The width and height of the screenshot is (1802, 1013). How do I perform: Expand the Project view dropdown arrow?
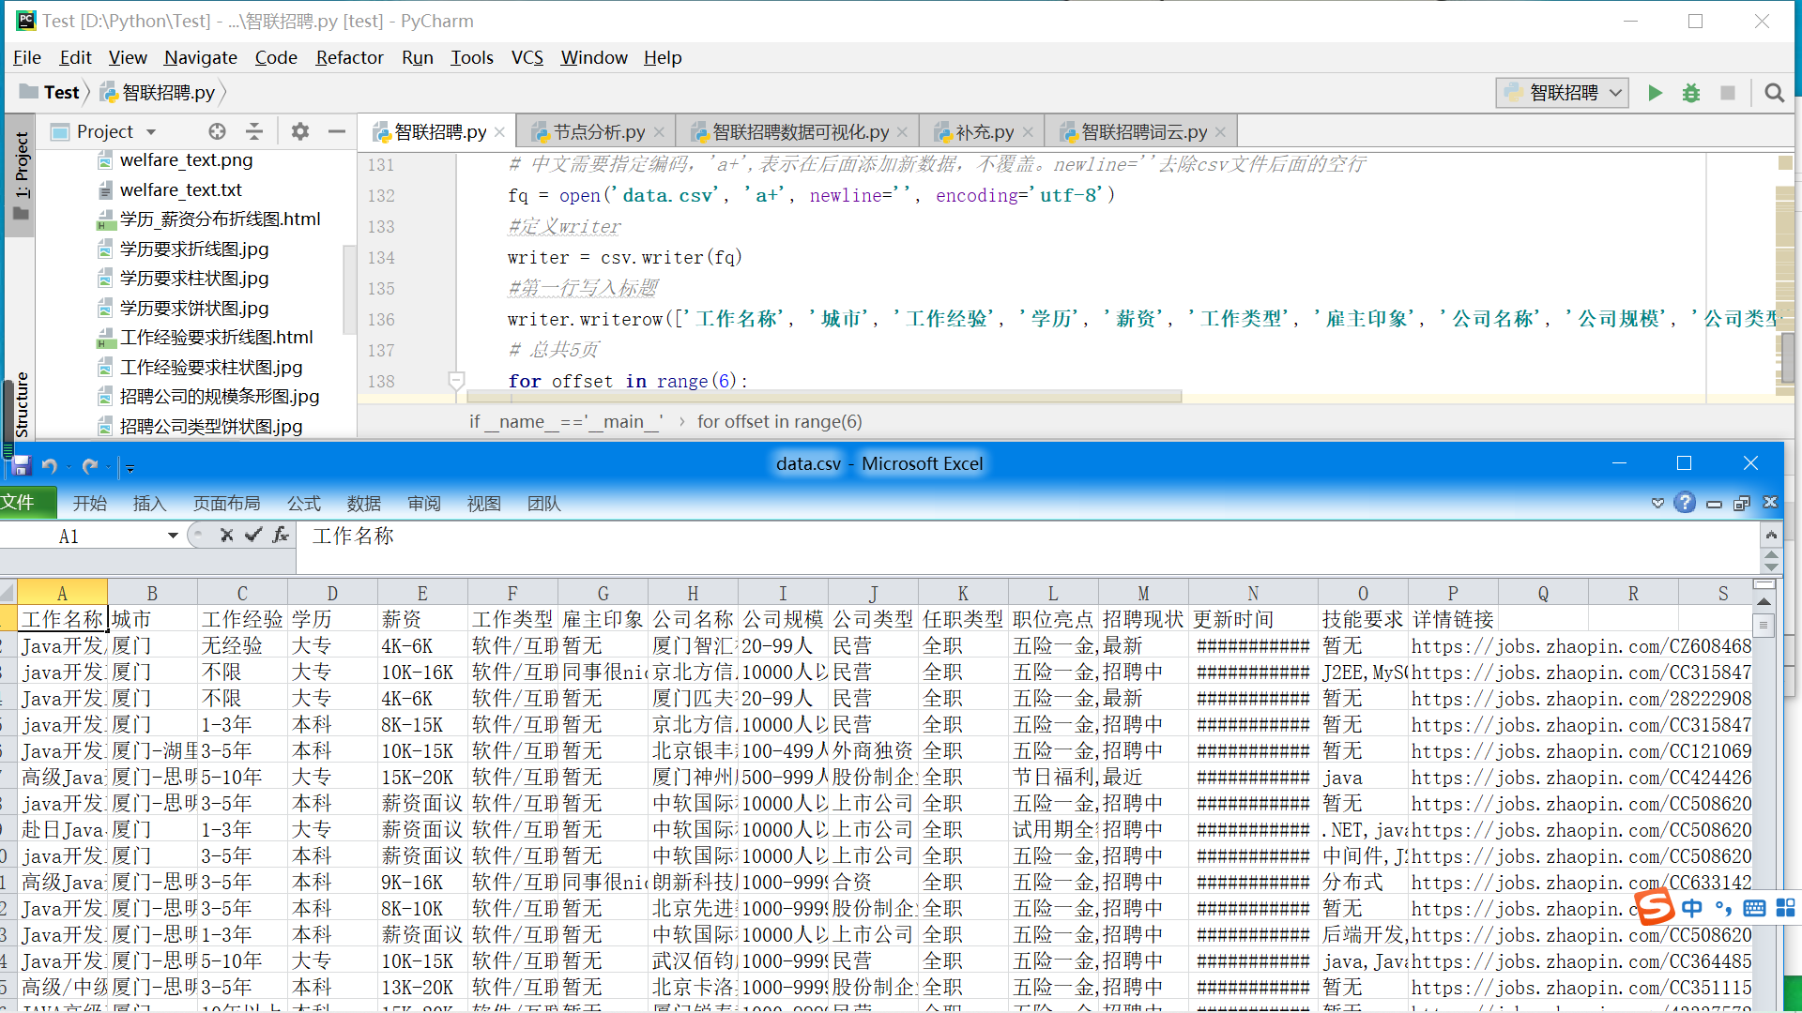(x=151, y=132)
